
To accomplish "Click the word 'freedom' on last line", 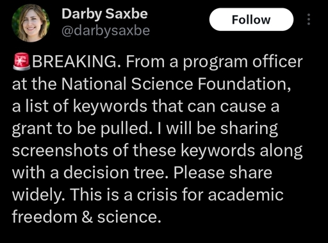I will point(44,217).
